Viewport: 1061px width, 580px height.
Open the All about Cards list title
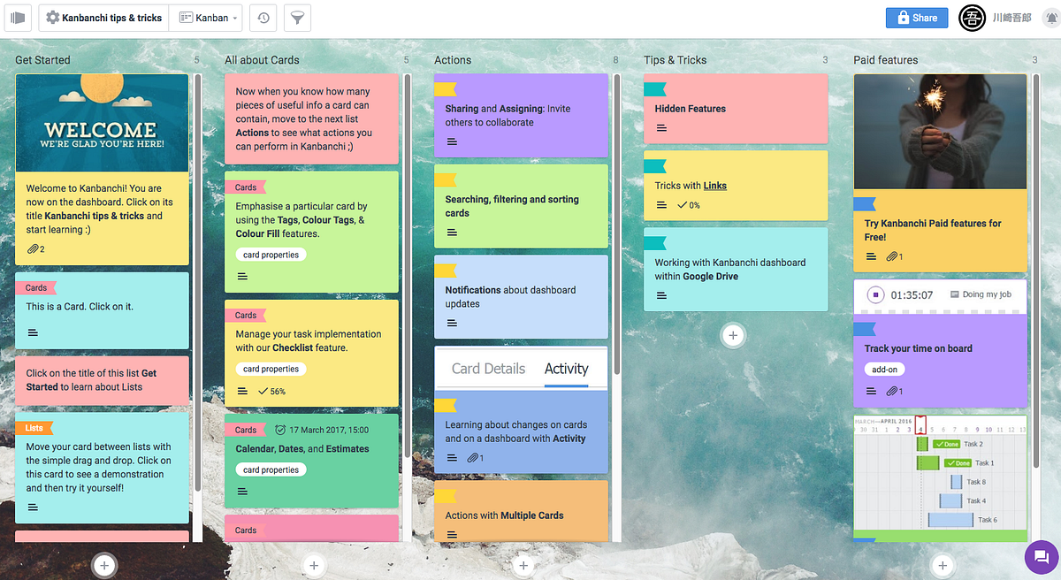(x=262, y=60)
